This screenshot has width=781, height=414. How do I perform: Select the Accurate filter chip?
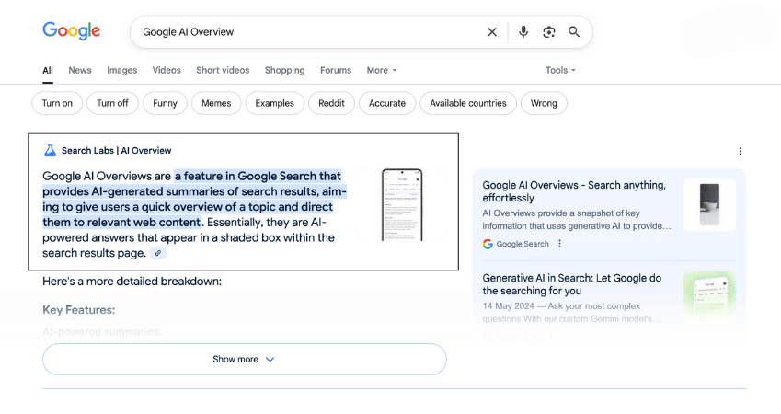click(387, 103)
